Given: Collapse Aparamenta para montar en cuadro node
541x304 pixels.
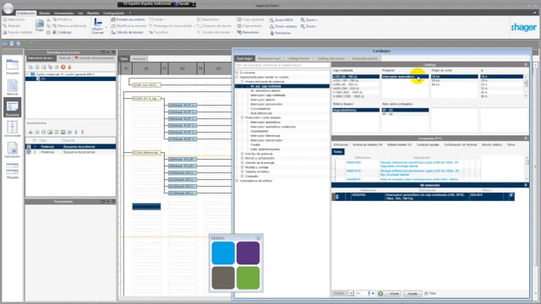Looking at the screenshot, I should (237, 77).
